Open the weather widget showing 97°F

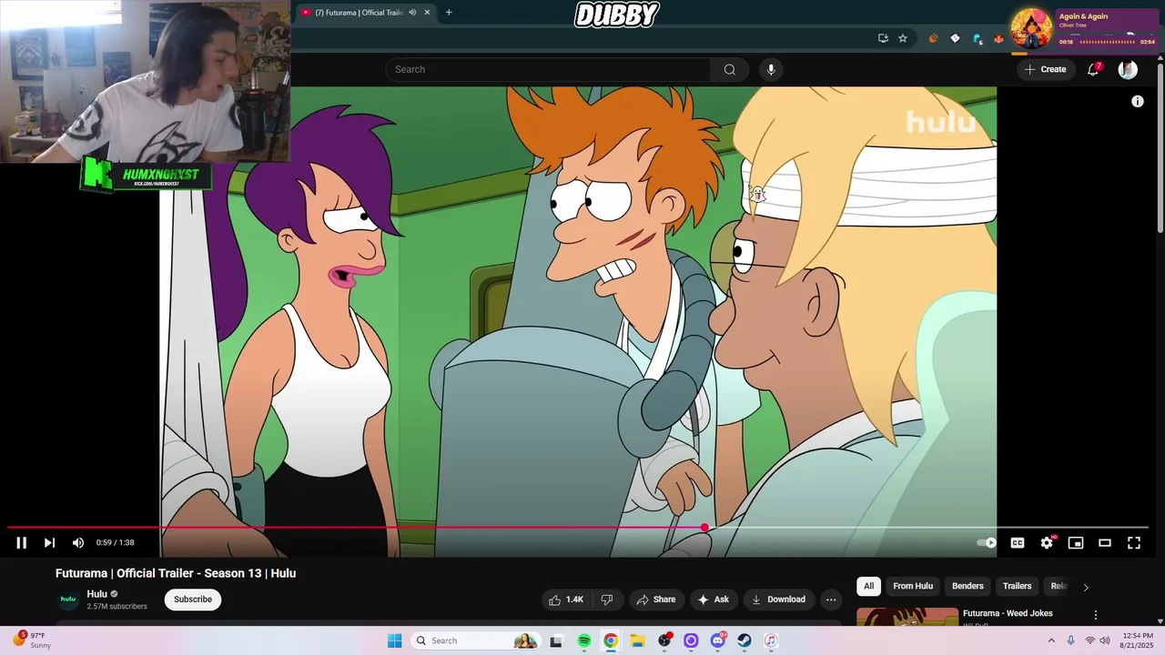click(x=31, y=640)
